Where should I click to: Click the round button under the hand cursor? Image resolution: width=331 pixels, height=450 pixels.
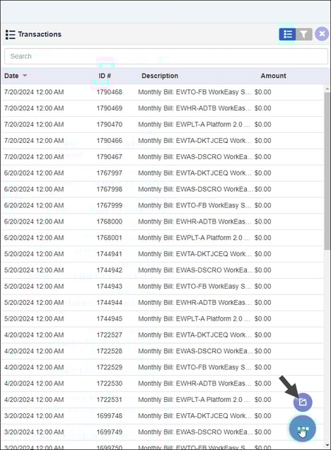tap(302, 429)
